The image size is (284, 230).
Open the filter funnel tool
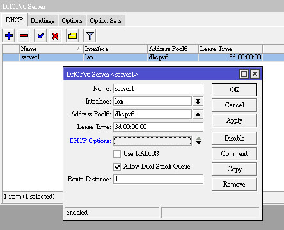click(x=90, y=36)
